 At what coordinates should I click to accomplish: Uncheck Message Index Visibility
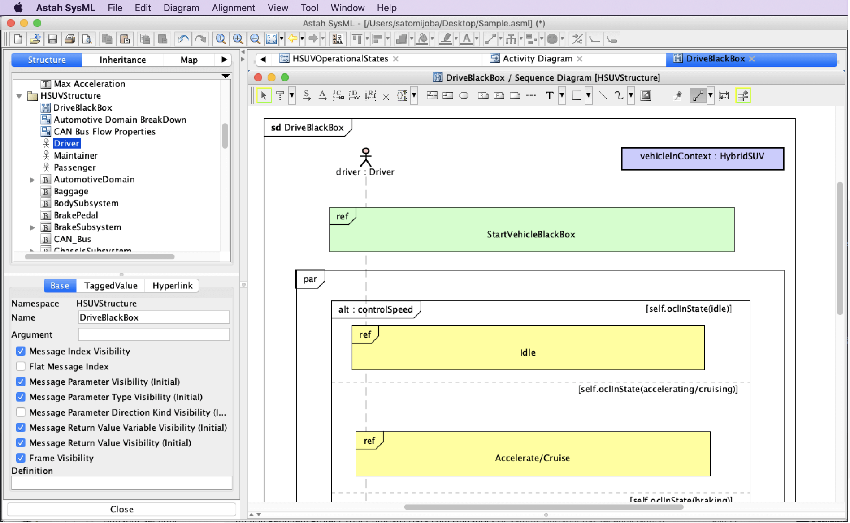coord(21,351)
